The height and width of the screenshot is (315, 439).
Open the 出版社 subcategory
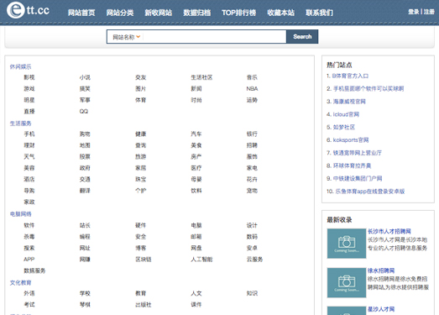[144, 305]
